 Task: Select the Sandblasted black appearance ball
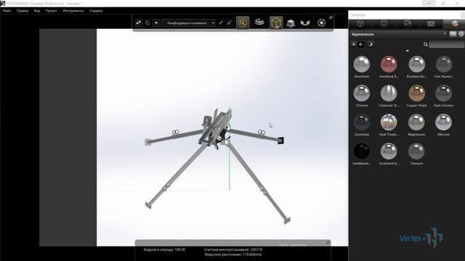tap(362, 151)
